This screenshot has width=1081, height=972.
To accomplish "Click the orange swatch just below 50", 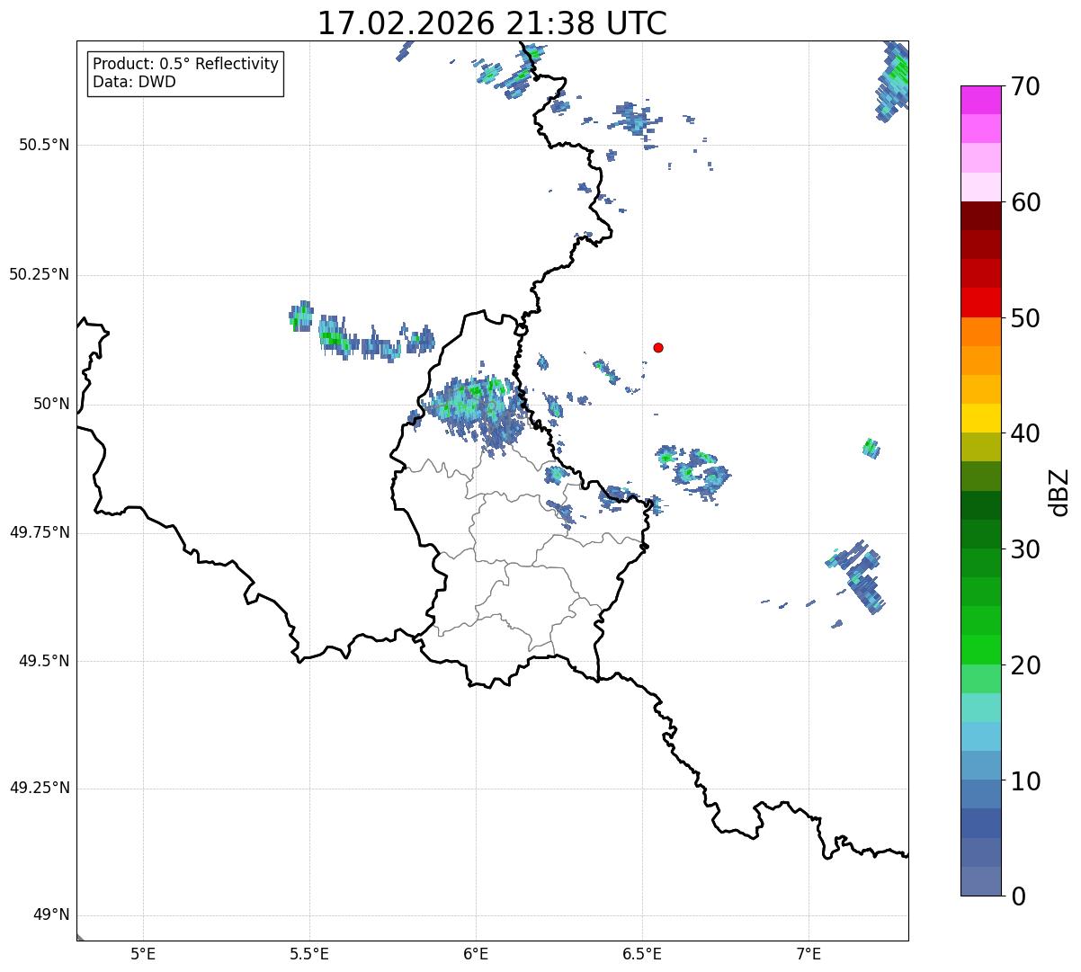I will click(980, 332).
